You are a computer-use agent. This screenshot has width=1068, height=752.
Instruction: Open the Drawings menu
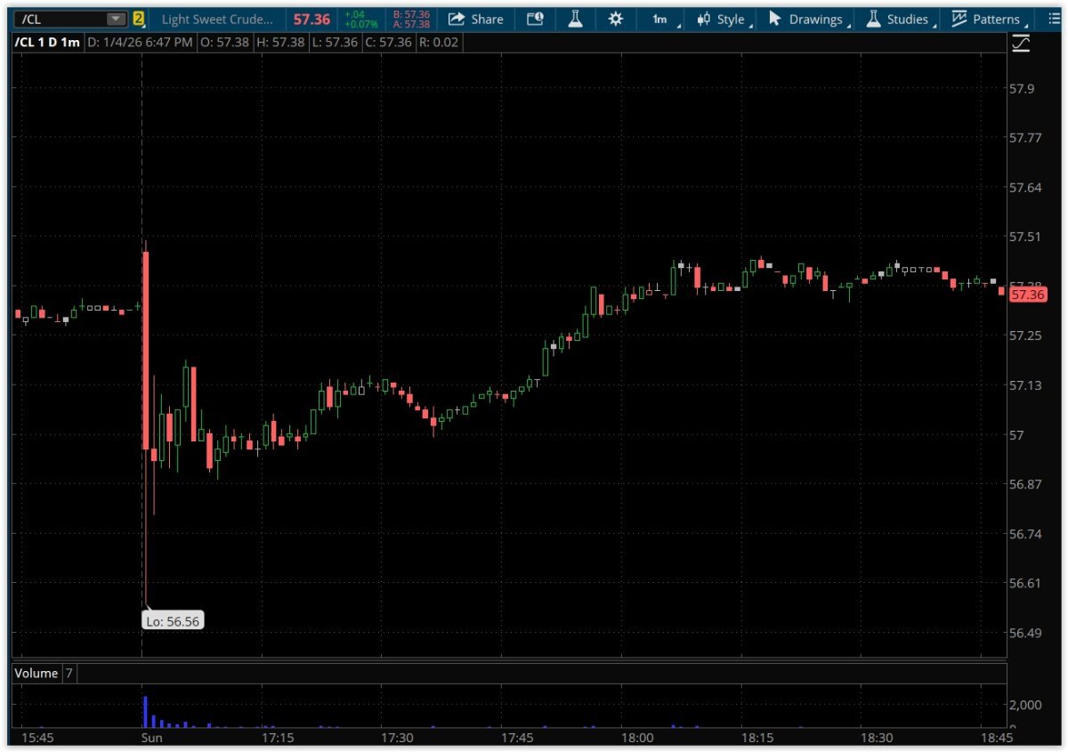pos(806,19)
